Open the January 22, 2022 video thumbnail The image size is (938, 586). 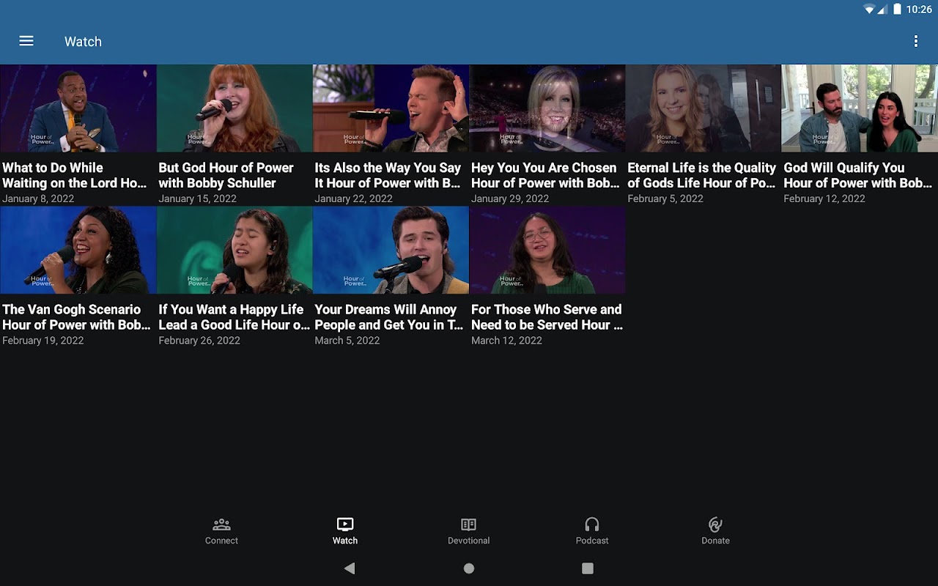click(x=391, y=108)
